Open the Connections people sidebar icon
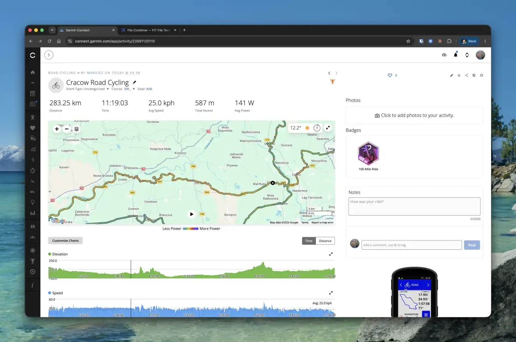 pos(33,226)
